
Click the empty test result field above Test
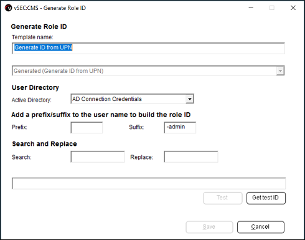point(149,183)
